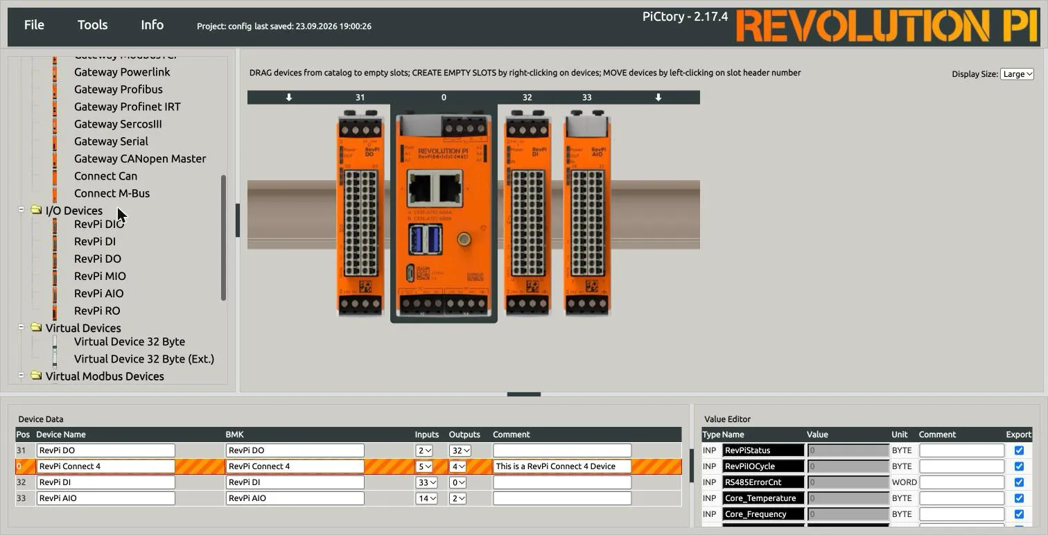Click the Comment field for RevPi Connect 4

pyautogui.click(x=562, y=466)
